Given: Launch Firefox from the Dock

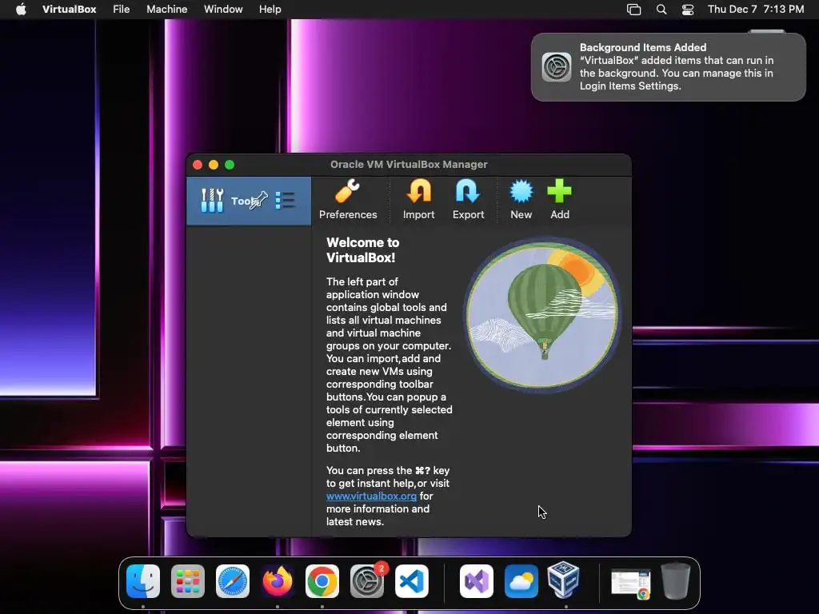Looking at the screenshot, I should coord(278,581).
